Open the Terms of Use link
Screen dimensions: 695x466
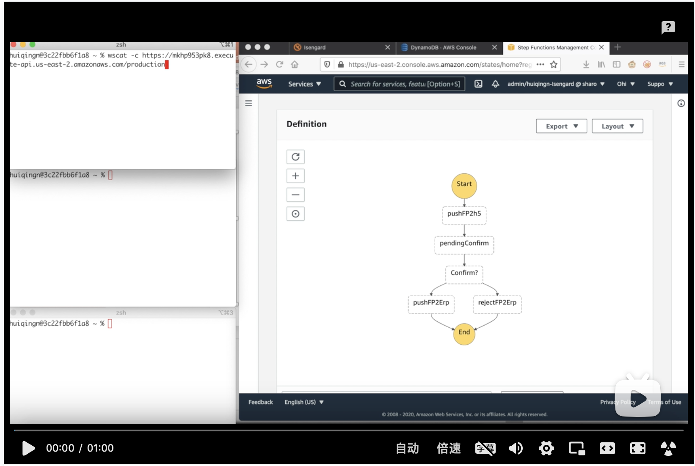click(664, 402)
